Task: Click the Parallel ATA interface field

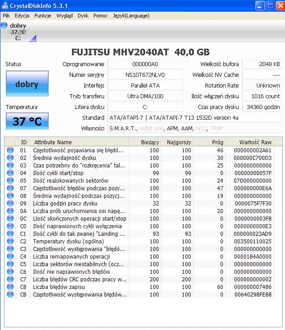Action: (145, 86)
